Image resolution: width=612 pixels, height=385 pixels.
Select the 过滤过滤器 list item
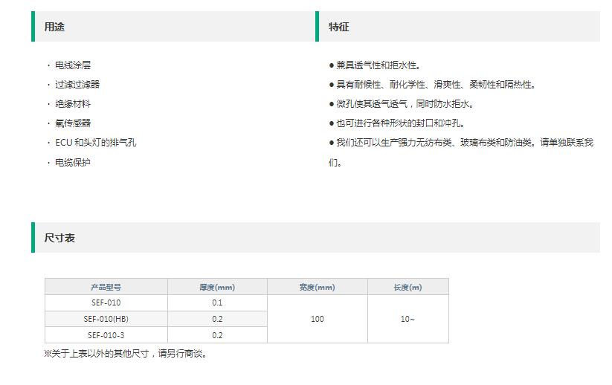point(77,84)
